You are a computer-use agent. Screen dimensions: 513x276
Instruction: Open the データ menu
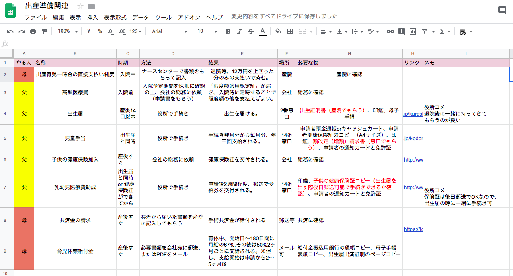tap(141, 17)
